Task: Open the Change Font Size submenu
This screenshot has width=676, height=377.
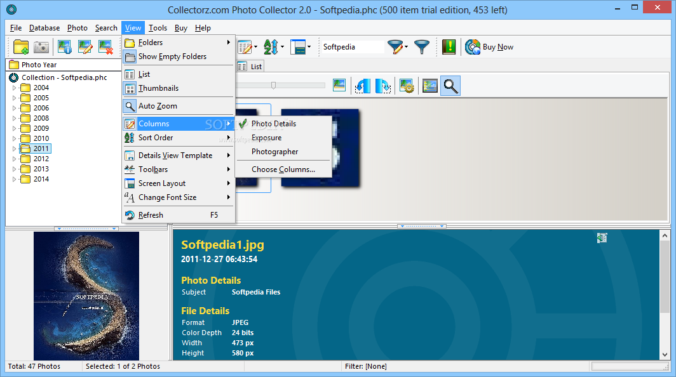Action: [179, 197]
